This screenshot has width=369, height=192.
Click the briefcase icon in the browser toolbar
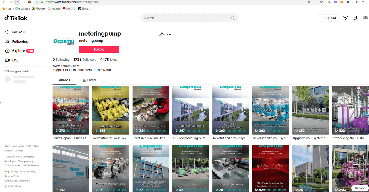[29, 2]
